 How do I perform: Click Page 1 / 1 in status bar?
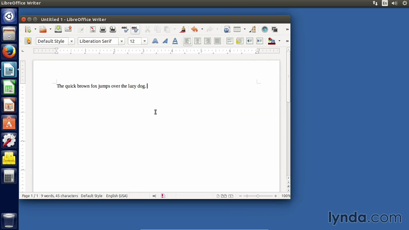[30, 196]
